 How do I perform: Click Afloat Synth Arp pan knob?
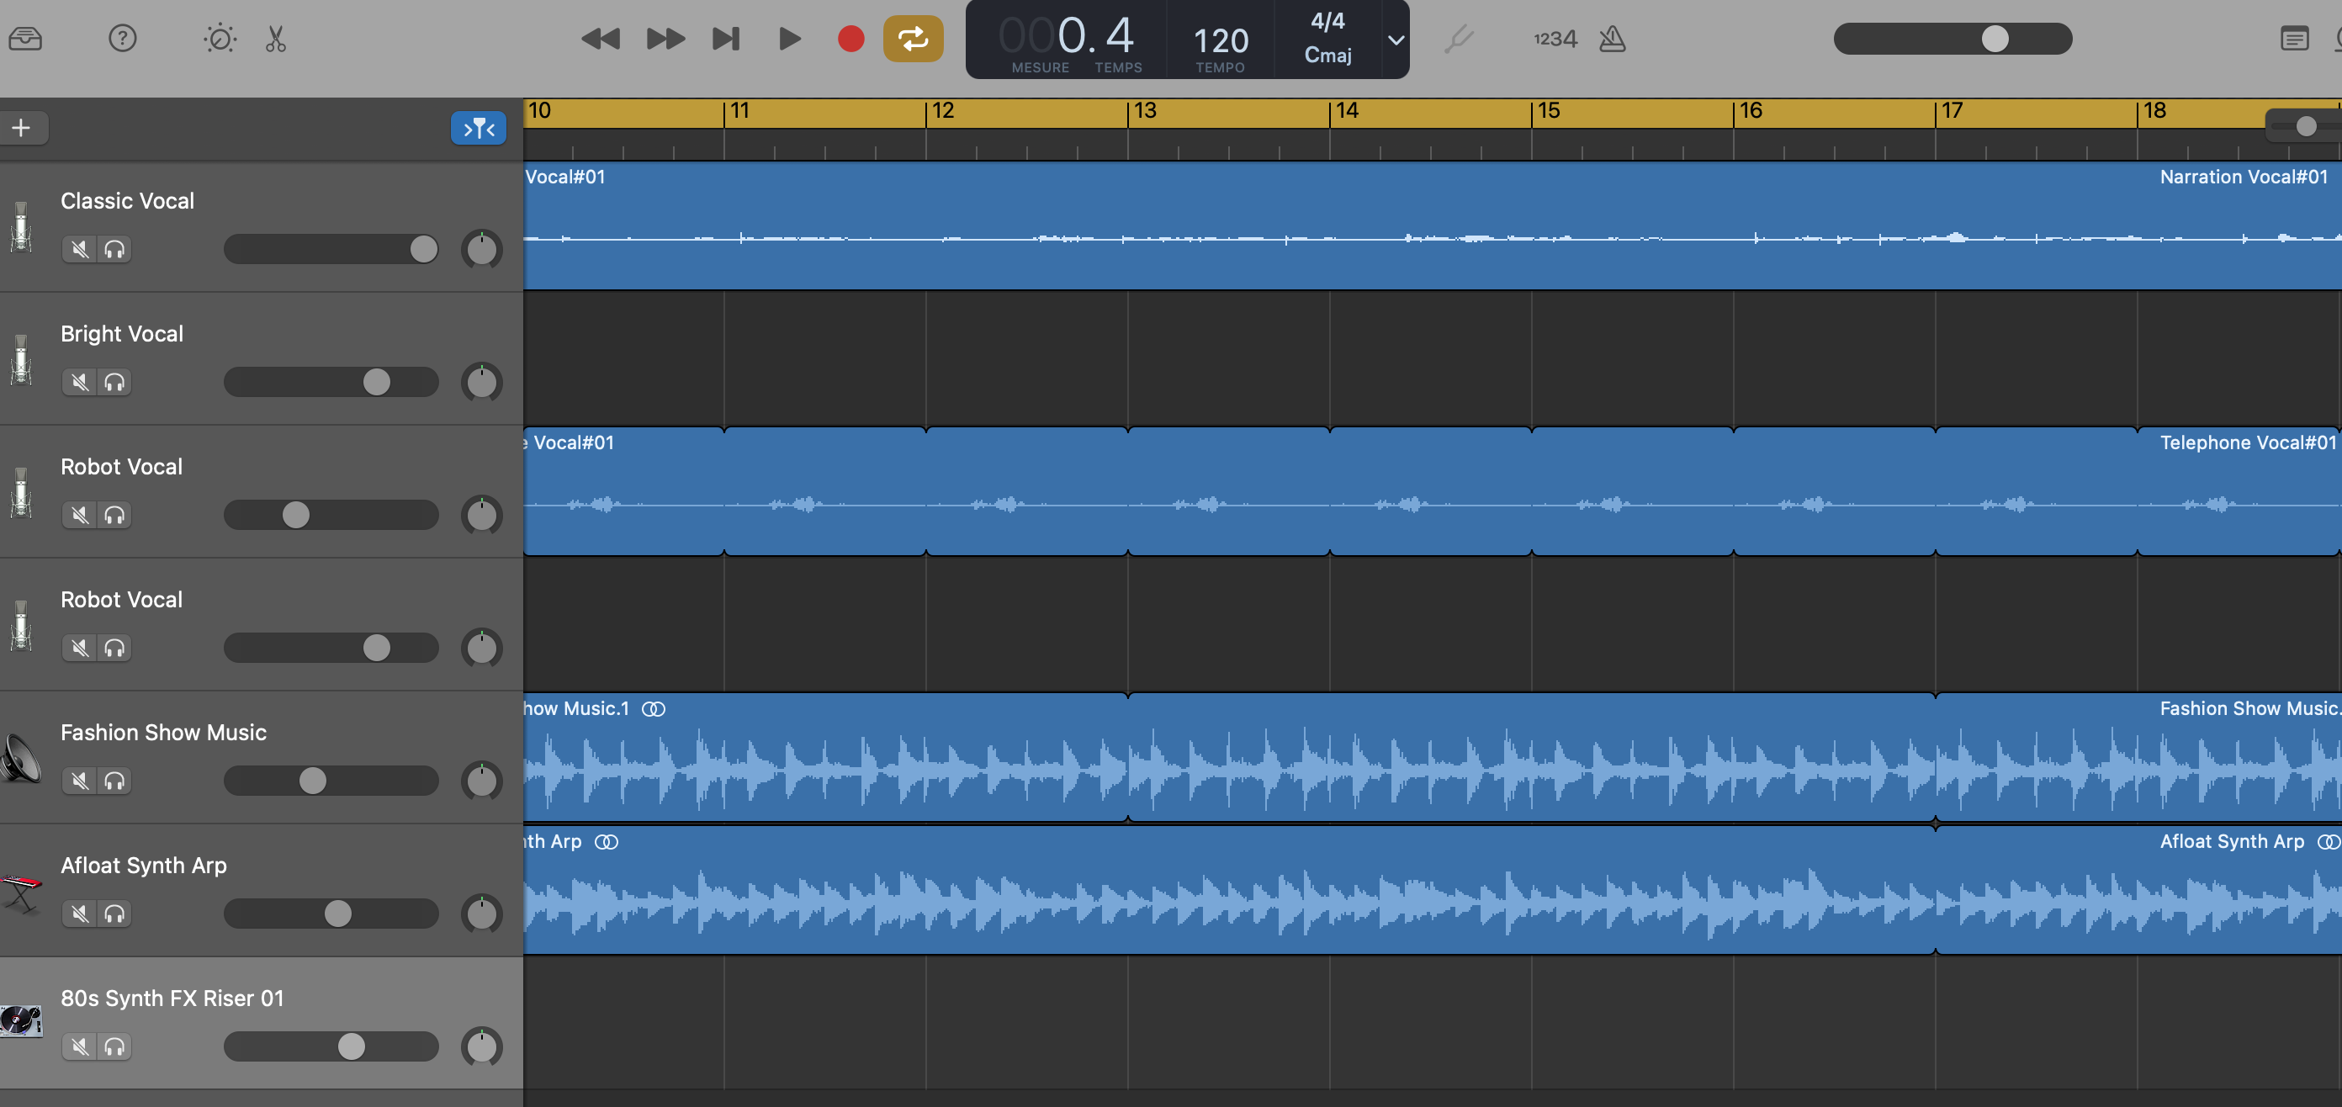pos(482,914)
